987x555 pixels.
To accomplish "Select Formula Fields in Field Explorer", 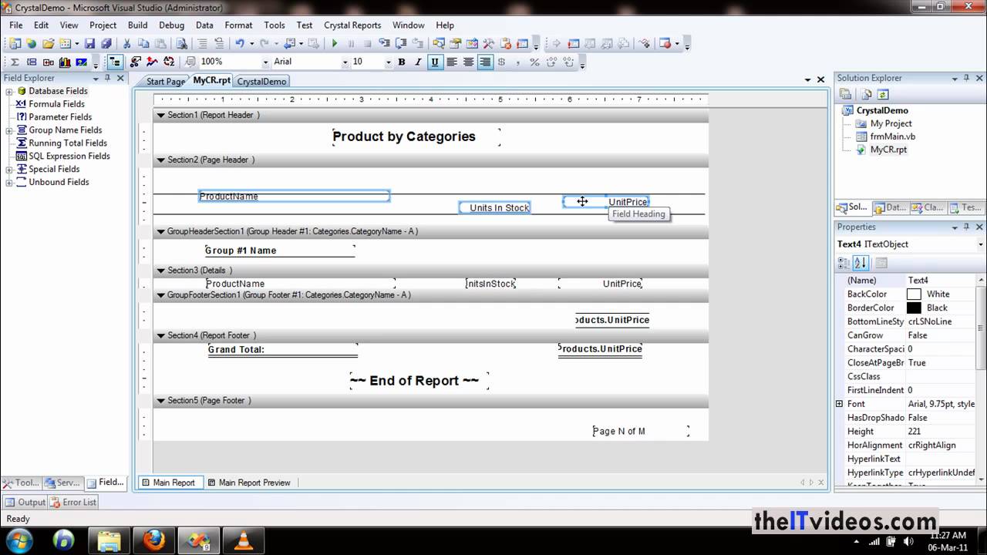I will (56, 104).
